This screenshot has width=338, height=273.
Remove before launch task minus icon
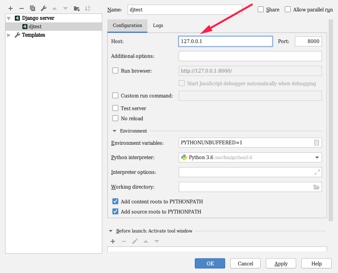tap(124, 241)
